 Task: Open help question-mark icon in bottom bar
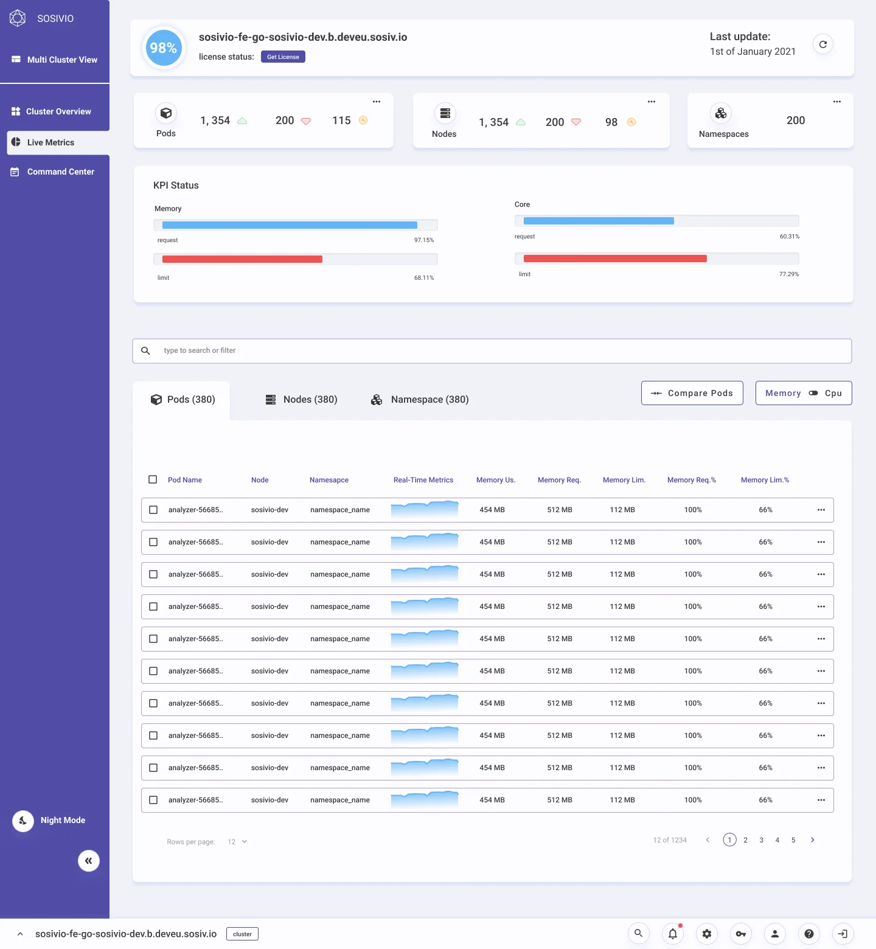(x=809, y=933)
